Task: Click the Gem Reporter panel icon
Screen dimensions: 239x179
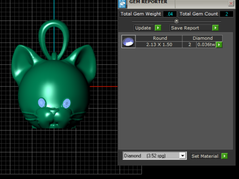Action: click(x=122, y=4)
